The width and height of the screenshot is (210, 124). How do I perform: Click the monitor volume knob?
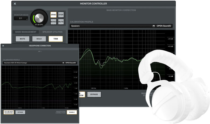[39, 18]
